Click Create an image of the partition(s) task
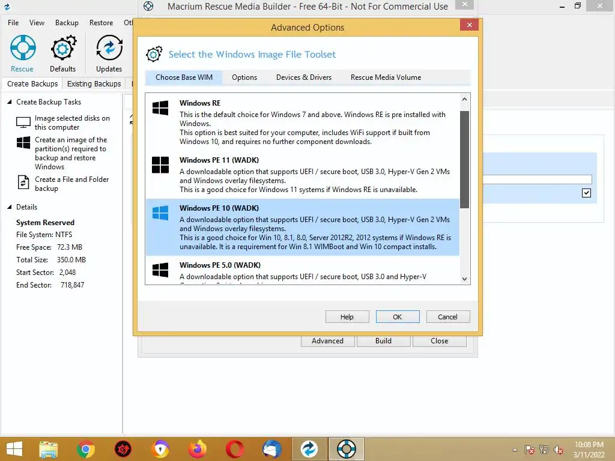The width and height of the screenshot is (615, 461). 71,153
